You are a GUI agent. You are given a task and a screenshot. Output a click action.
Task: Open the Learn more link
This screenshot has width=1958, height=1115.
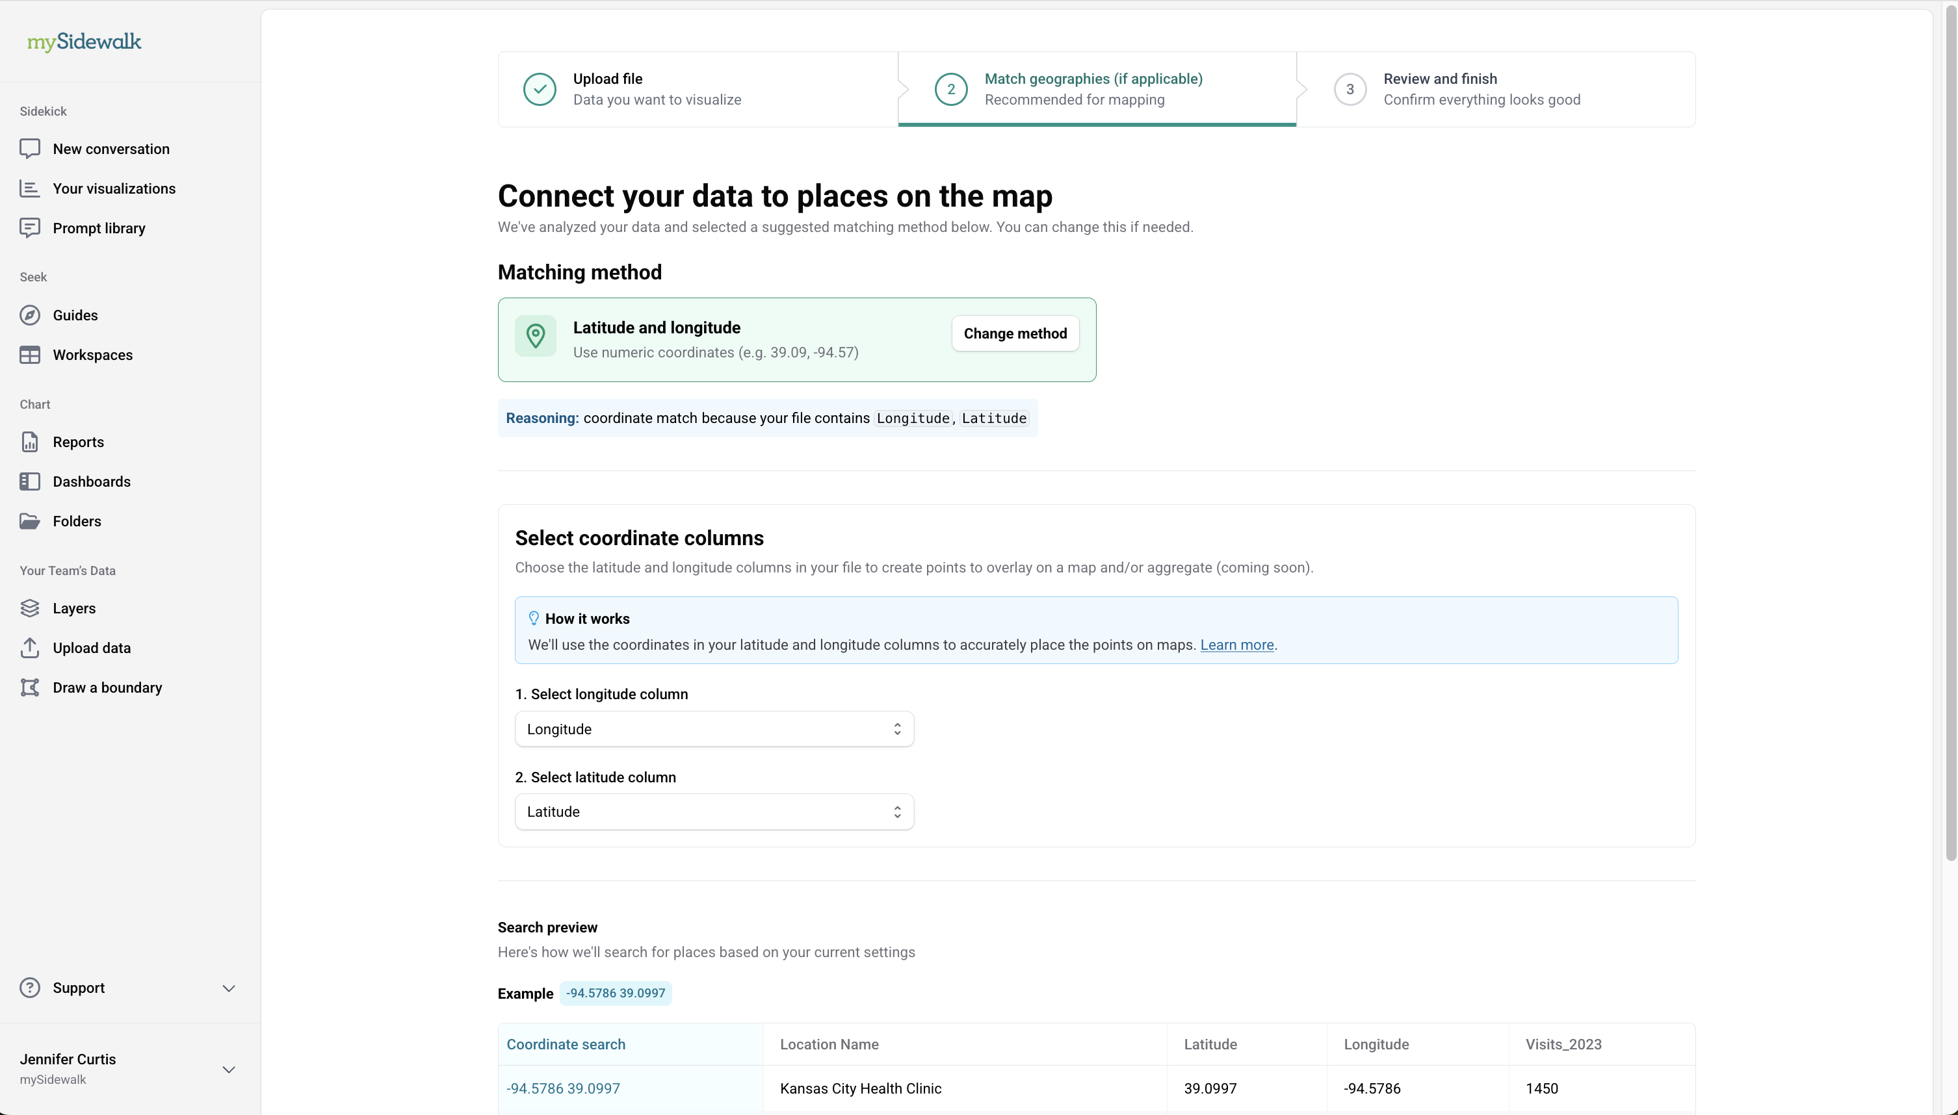coord(1236,645)
